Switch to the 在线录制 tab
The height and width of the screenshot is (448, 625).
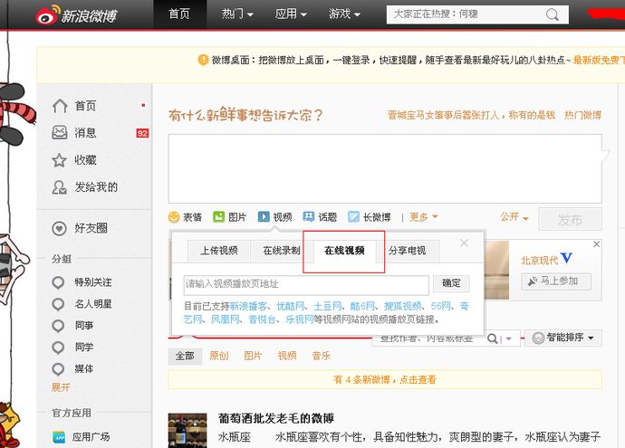[x=281, y=251]
